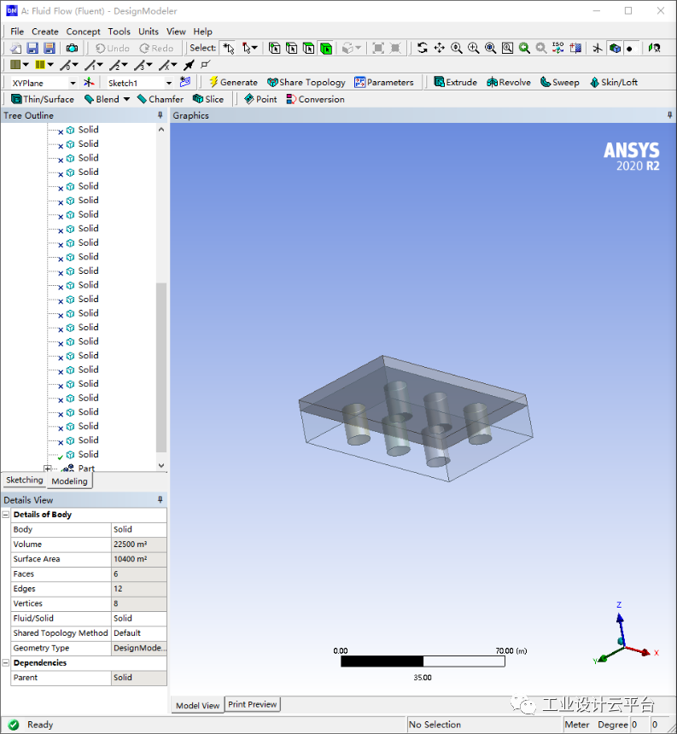Click the black arrow icon in second toolbar
Viewport: 677px width, 734px height.
click(189, 65)
